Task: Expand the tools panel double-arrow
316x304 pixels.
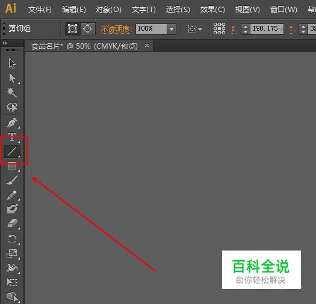Action: click(5, 43)
